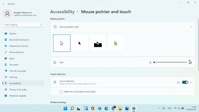Viewport: 199px width, 112px height.
Task: Click the Find a setting search box
Action: pos(23,25)
